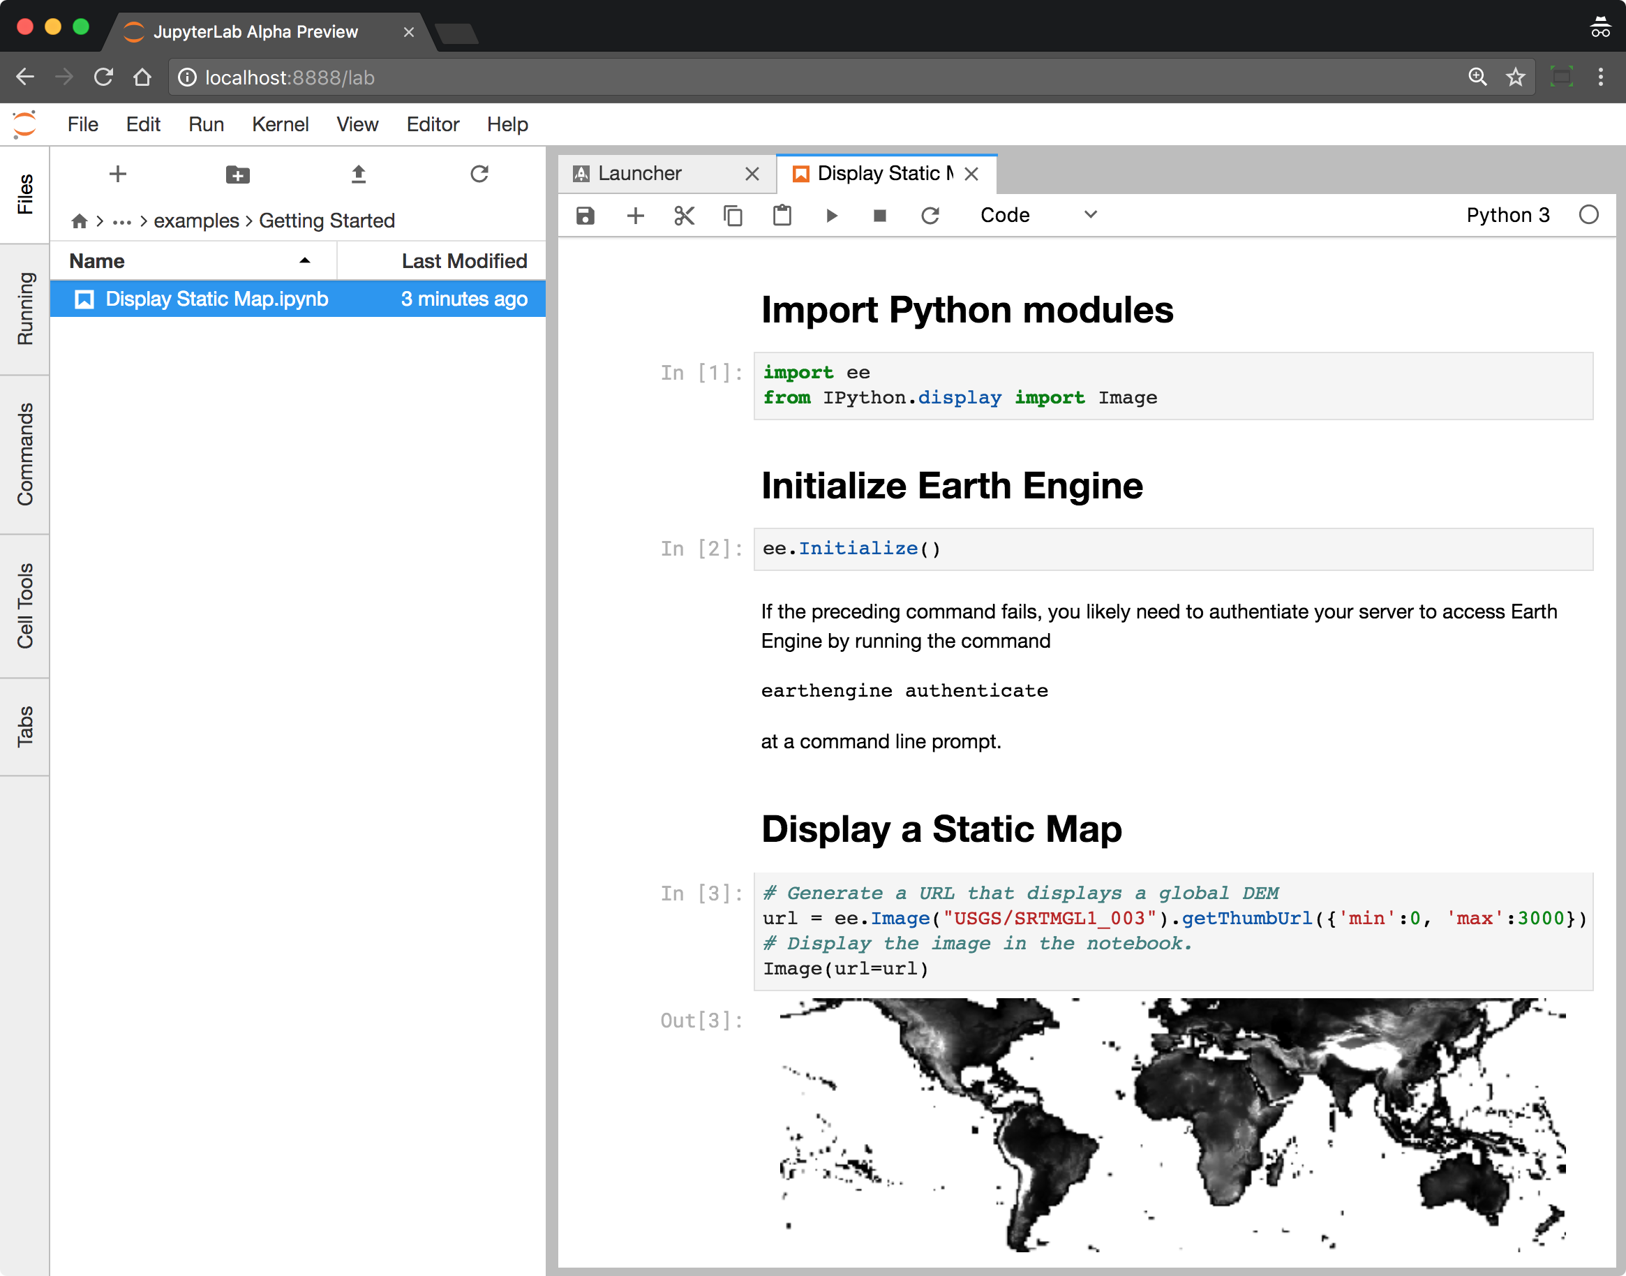
Task: Click the interrupt kernel icon
Action: tap(880, 215)
